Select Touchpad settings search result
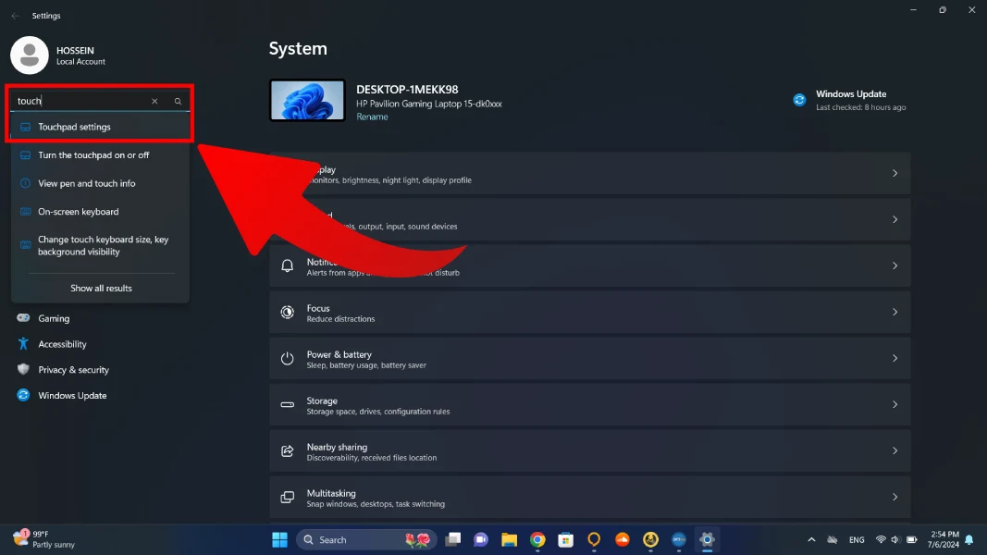Screen dimensions: 987x555 74,127
